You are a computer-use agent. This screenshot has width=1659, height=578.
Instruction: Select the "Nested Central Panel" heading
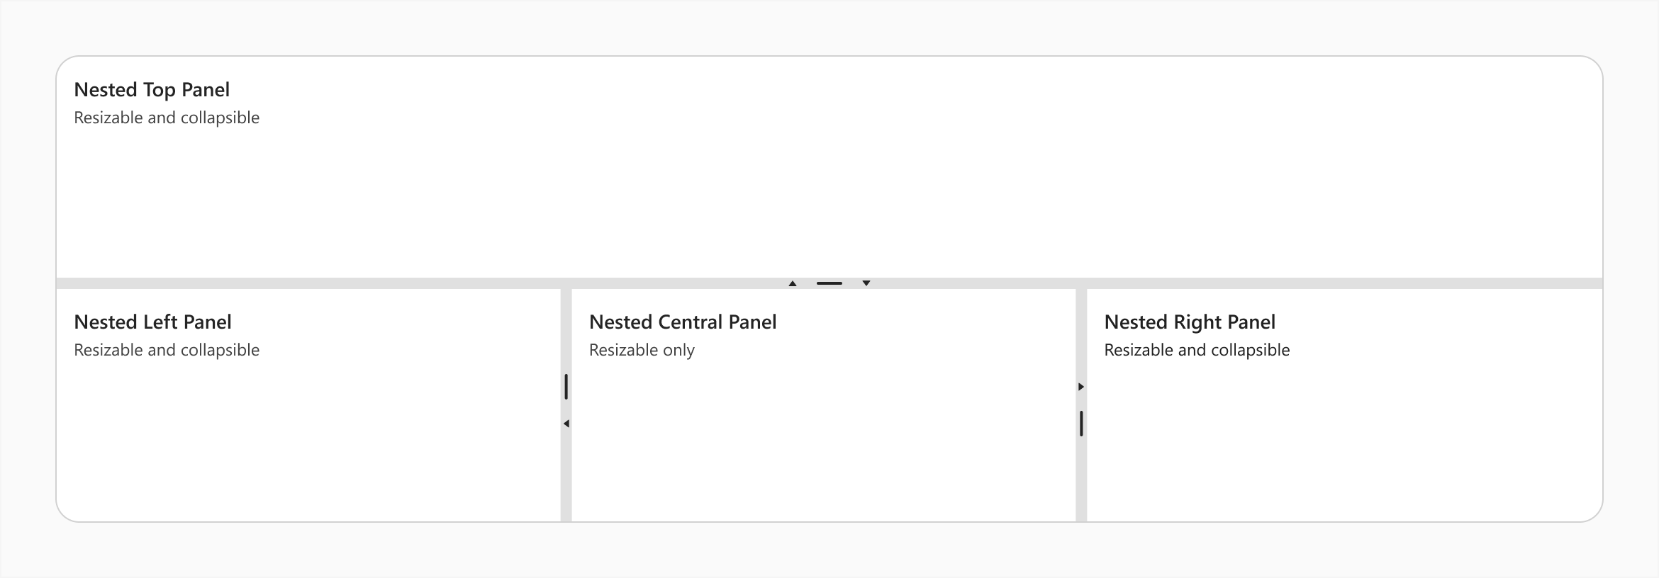click(683, 322)
